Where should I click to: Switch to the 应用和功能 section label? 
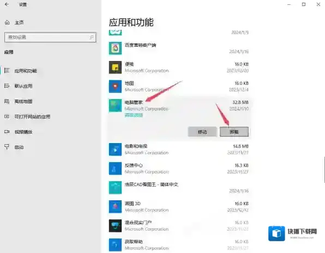(x=26, y=71)
